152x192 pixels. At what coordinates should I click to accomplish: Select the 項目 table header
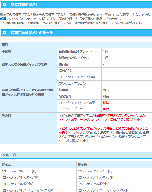pos(5,45)
